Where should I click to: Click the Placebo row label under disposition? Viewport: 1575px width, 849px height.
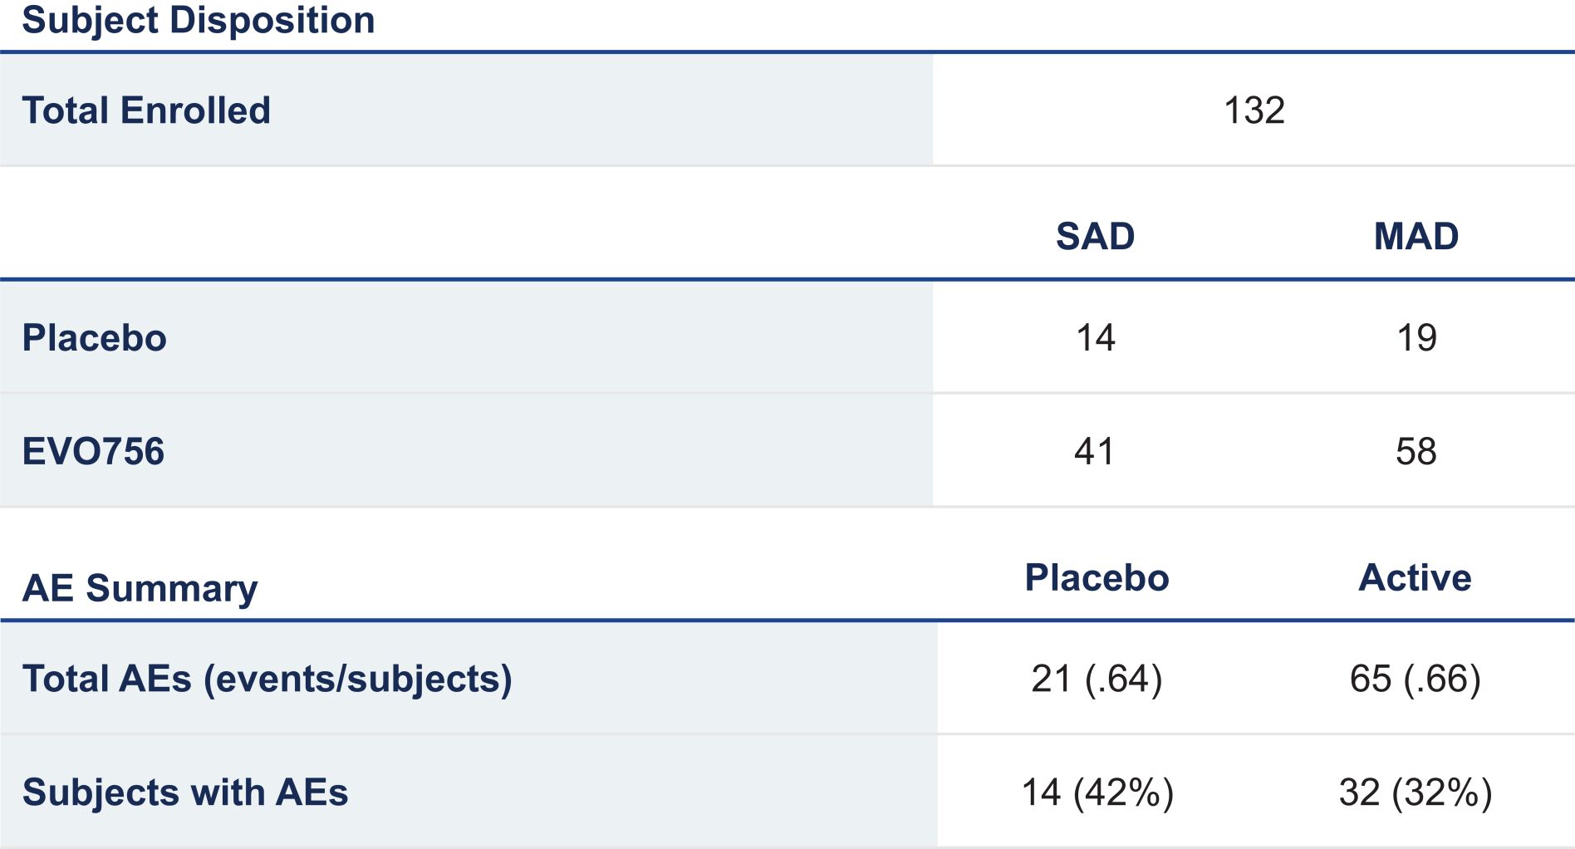[x=94, y=338]
